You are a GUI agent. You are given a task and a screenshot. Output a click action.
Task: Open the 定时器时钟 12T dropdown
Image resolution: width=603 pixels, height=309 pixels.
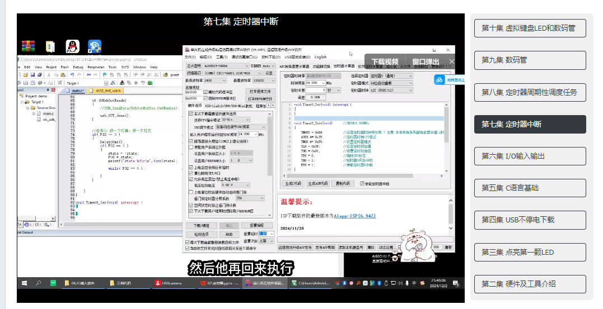391,90
